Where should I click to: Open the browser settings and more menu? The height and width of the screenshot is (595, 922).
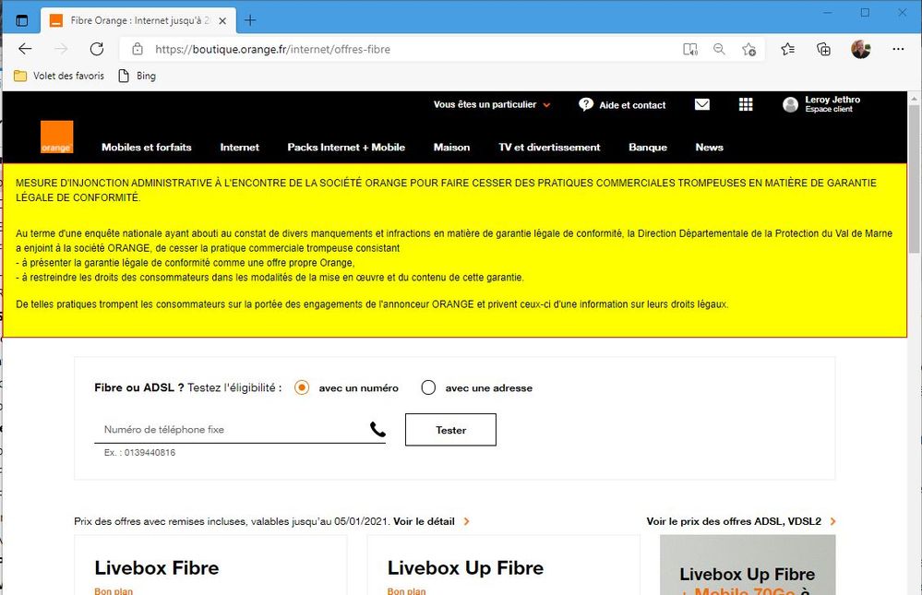(x=898, y=50)
